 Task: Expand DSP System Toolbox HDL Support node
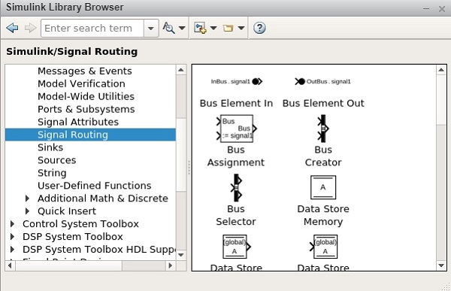click(x=12, y=249)
